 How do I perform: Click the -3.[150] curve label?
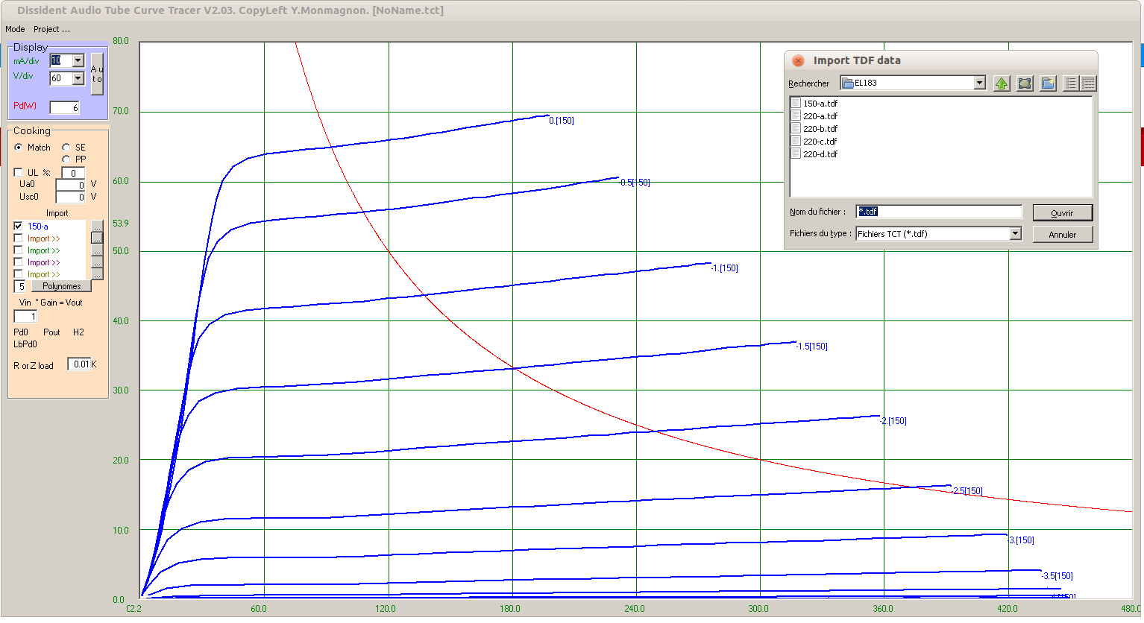coord(1021,540)
